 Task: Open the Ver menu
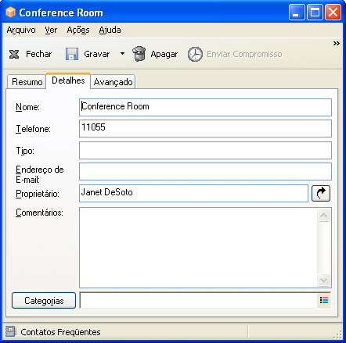51,30
